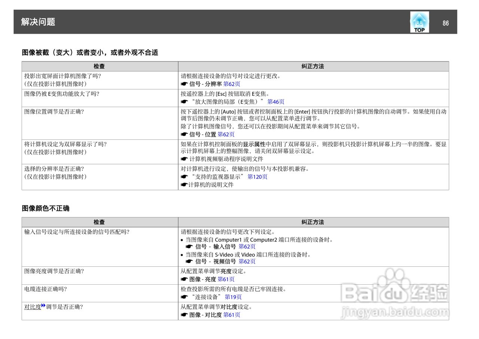The width and height of the screenshot is (479, 339).
Task: Click page number 86 in header
Action: tap(445, 23)
